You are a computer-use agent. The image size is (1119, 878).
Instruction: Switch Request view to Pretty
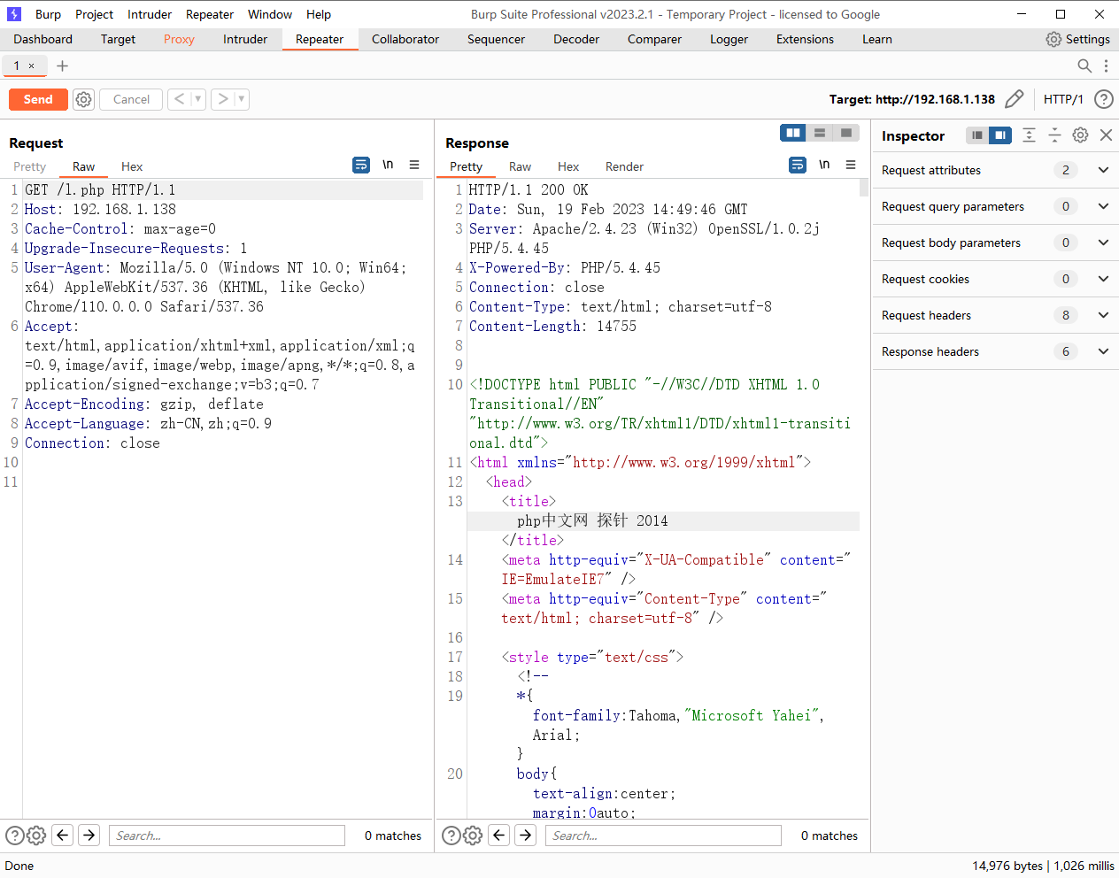[x=29, y=166]
